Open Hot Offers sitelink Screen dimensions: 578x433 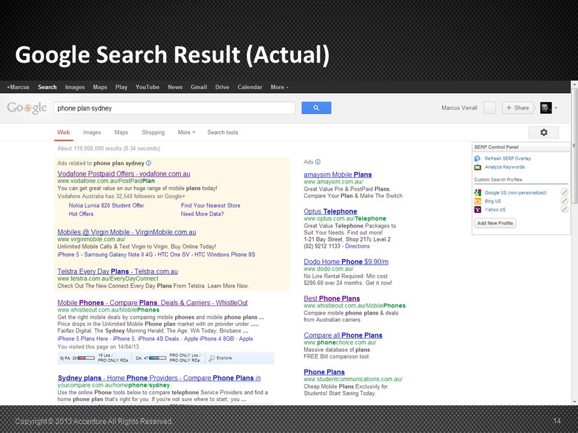(x=81, y=214)
